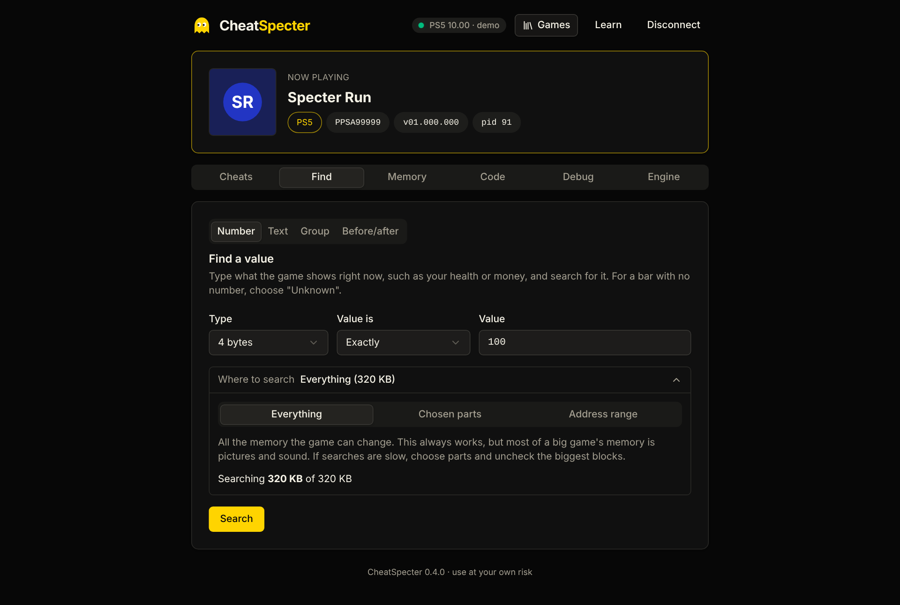900x605 pixels.
Task: Select the Everything search scope
Action: (x=297, y=415)
